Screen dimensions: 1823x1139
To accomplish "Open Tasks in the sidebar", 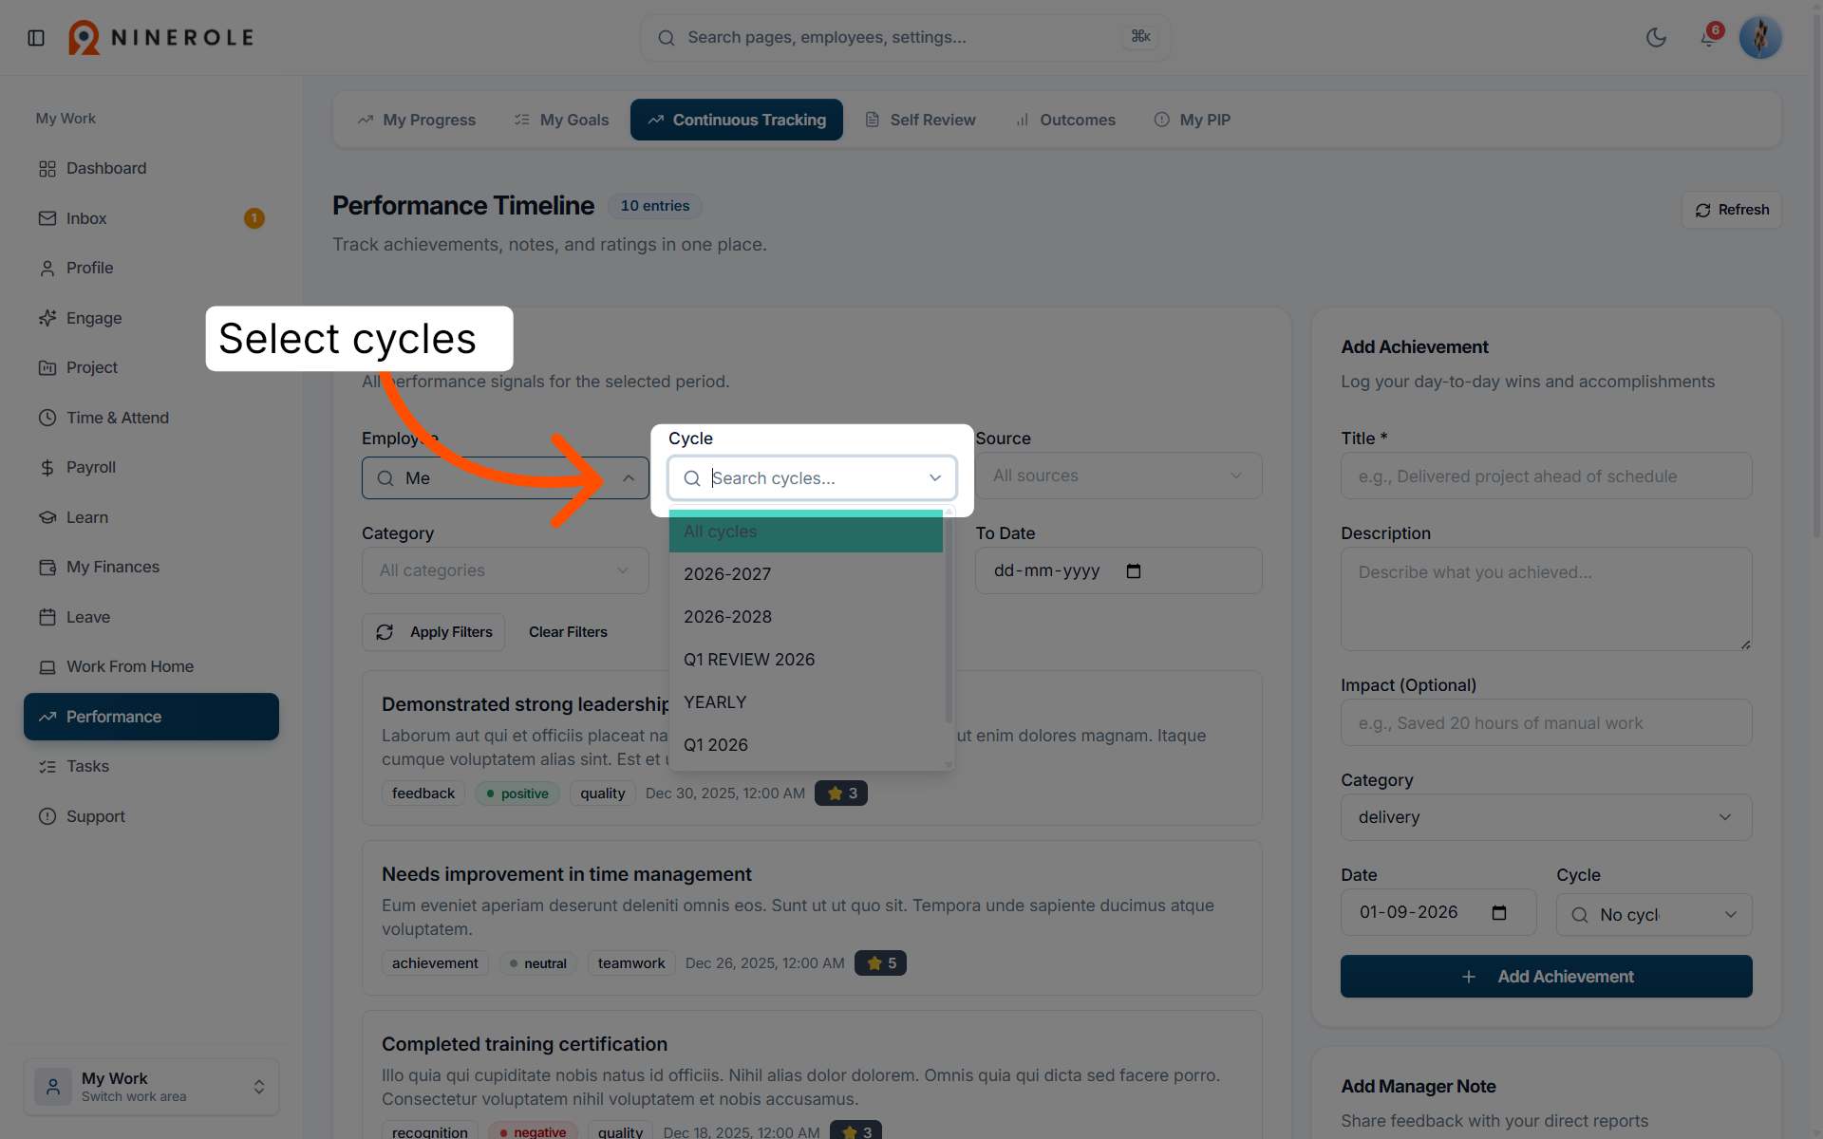I will tap(151, 766).
